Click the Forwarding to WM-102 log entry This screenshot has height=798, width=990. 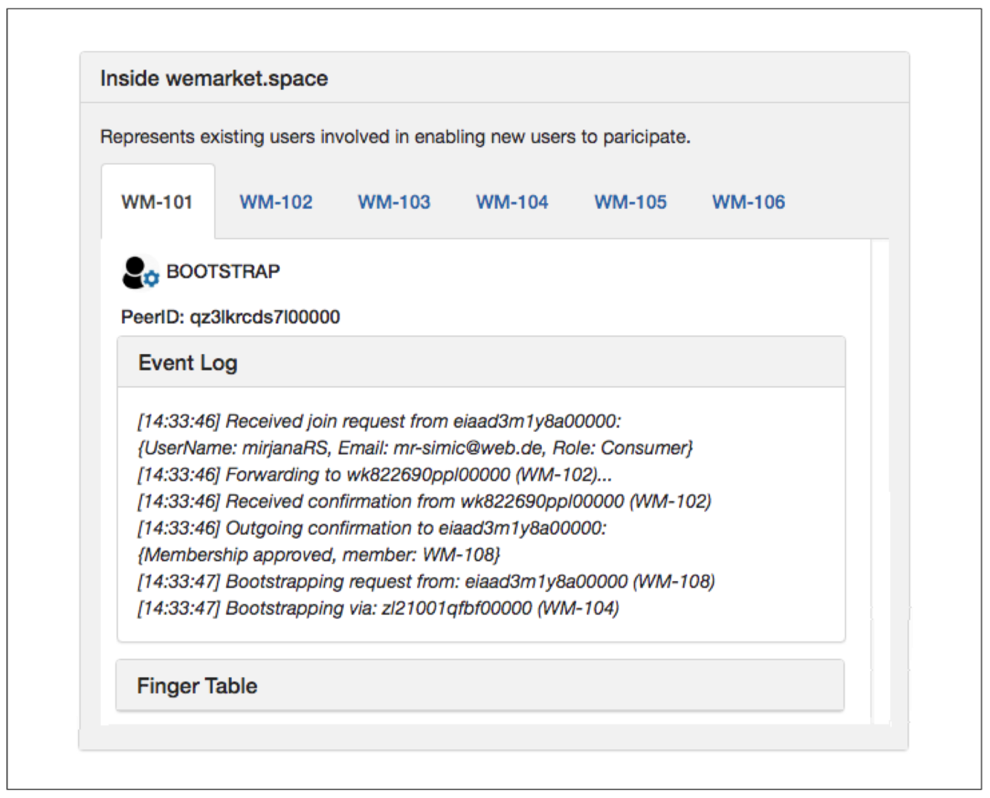[375, 475]
